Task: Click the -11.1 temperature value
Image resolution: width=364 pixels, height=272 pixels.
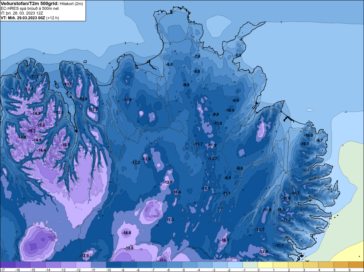Action: coord(226,193)
